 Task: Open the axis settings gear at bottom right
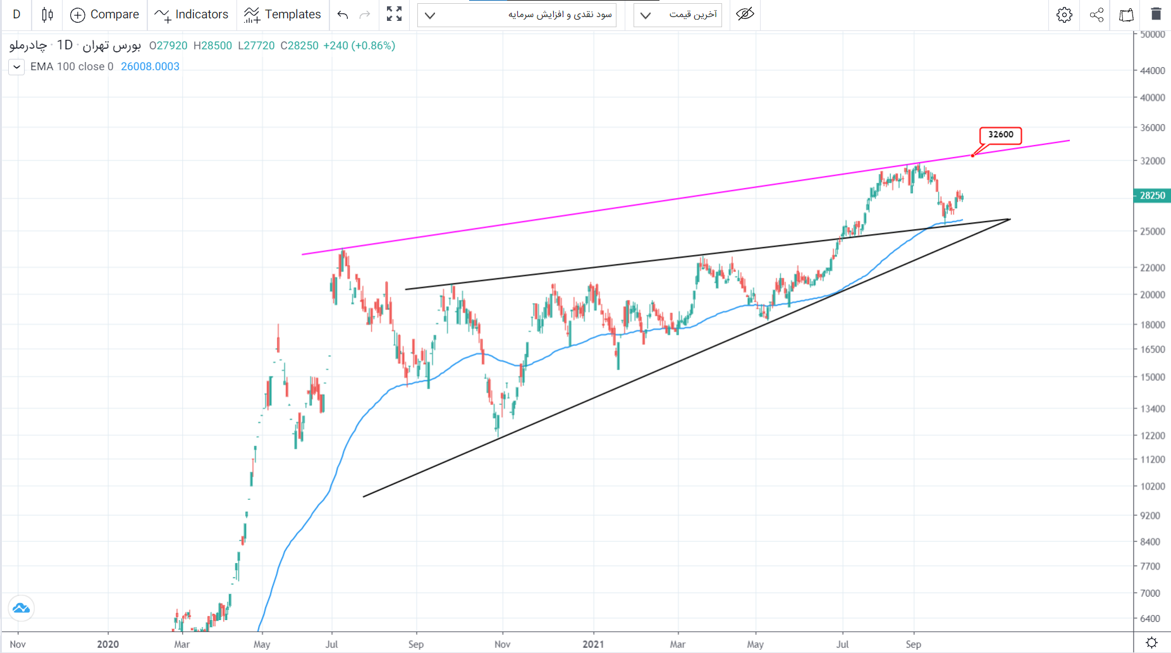pos(1151,643)
